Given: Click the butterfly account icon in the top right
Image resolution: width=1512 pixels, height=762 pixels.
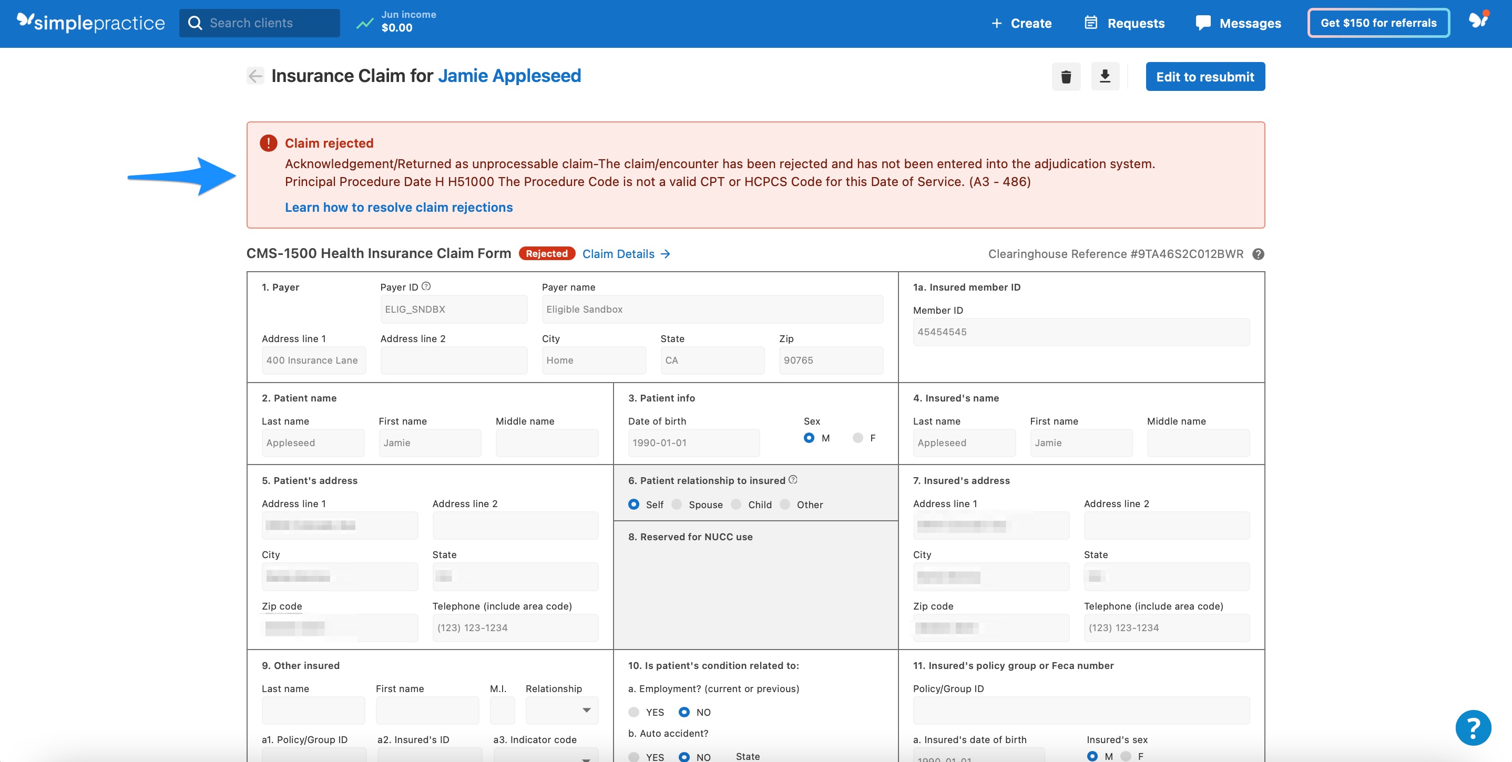Looking at the screenshot, I should 1478,21.
